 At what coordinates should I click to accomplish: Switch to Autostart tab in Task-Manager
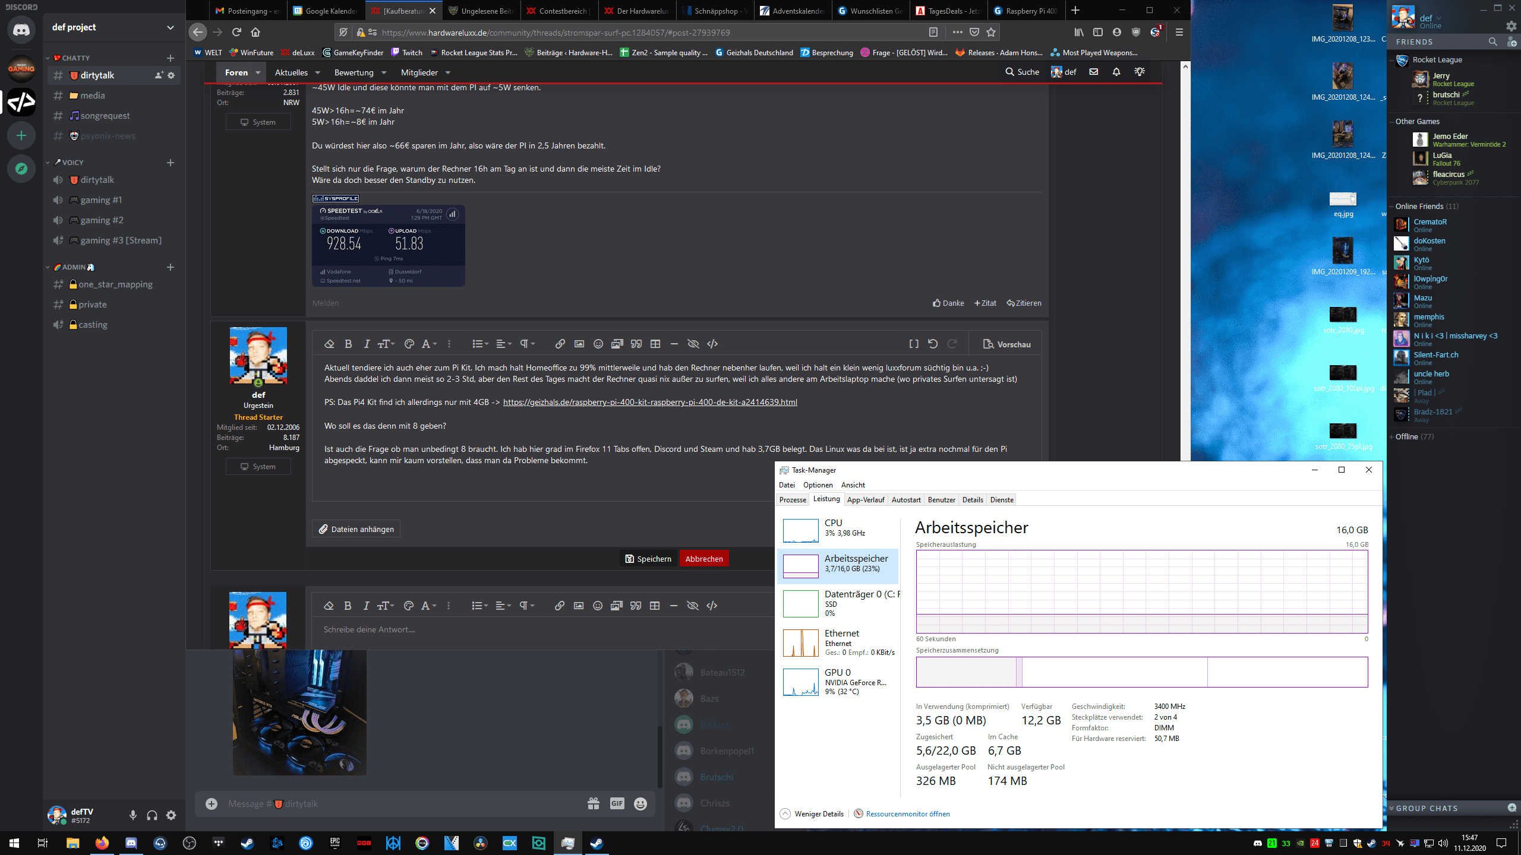(x=906, y=500)
